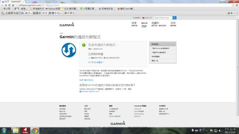Image resolution: width=239 pixels, height=134 pixels.
Task: Click the OpenCaching footer link
Action: (x=139, y=114)
